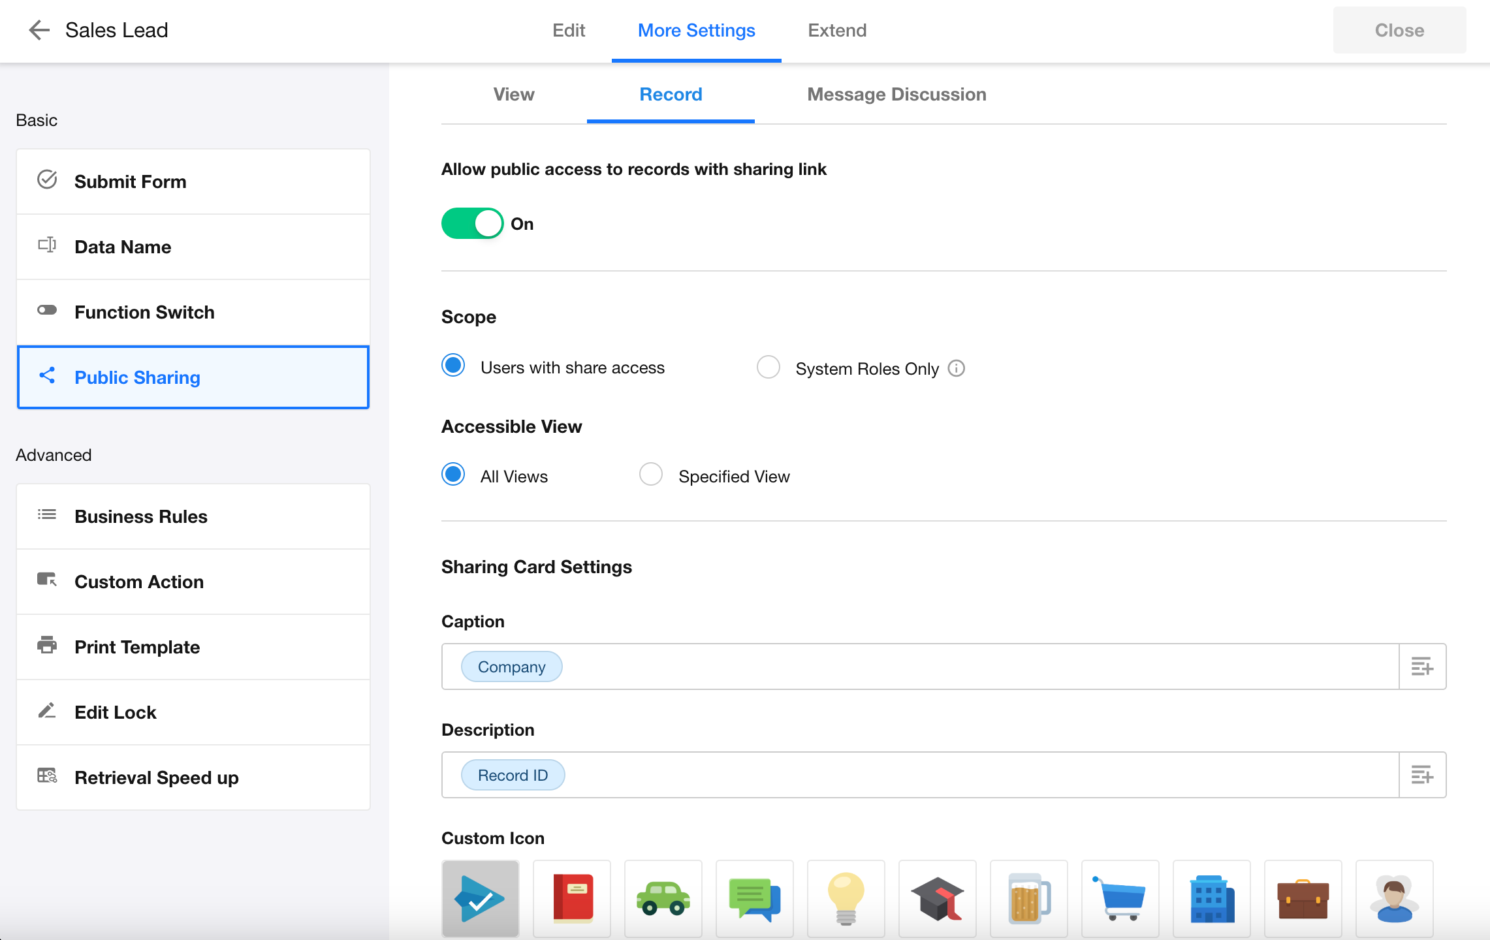Click the back arrow next to Sales Lead
Viewport: 1490px width, 940px height.
pos(39,30)
